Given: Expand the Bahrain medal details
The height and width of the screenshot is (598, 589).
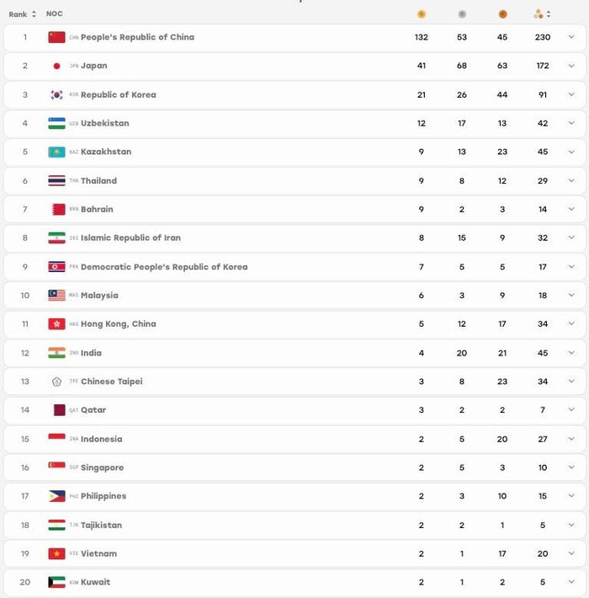Looking at the screenshot, I should [571, 209].
